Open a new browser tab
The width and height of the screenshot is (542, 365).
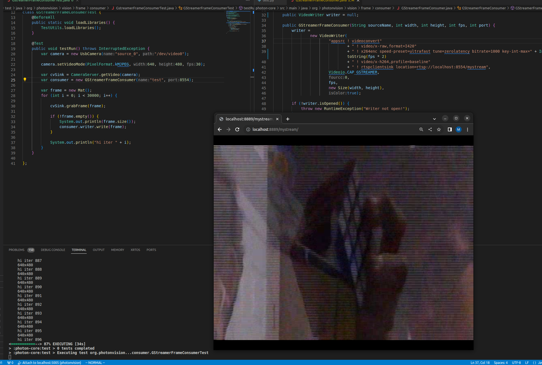coord(287,119)
